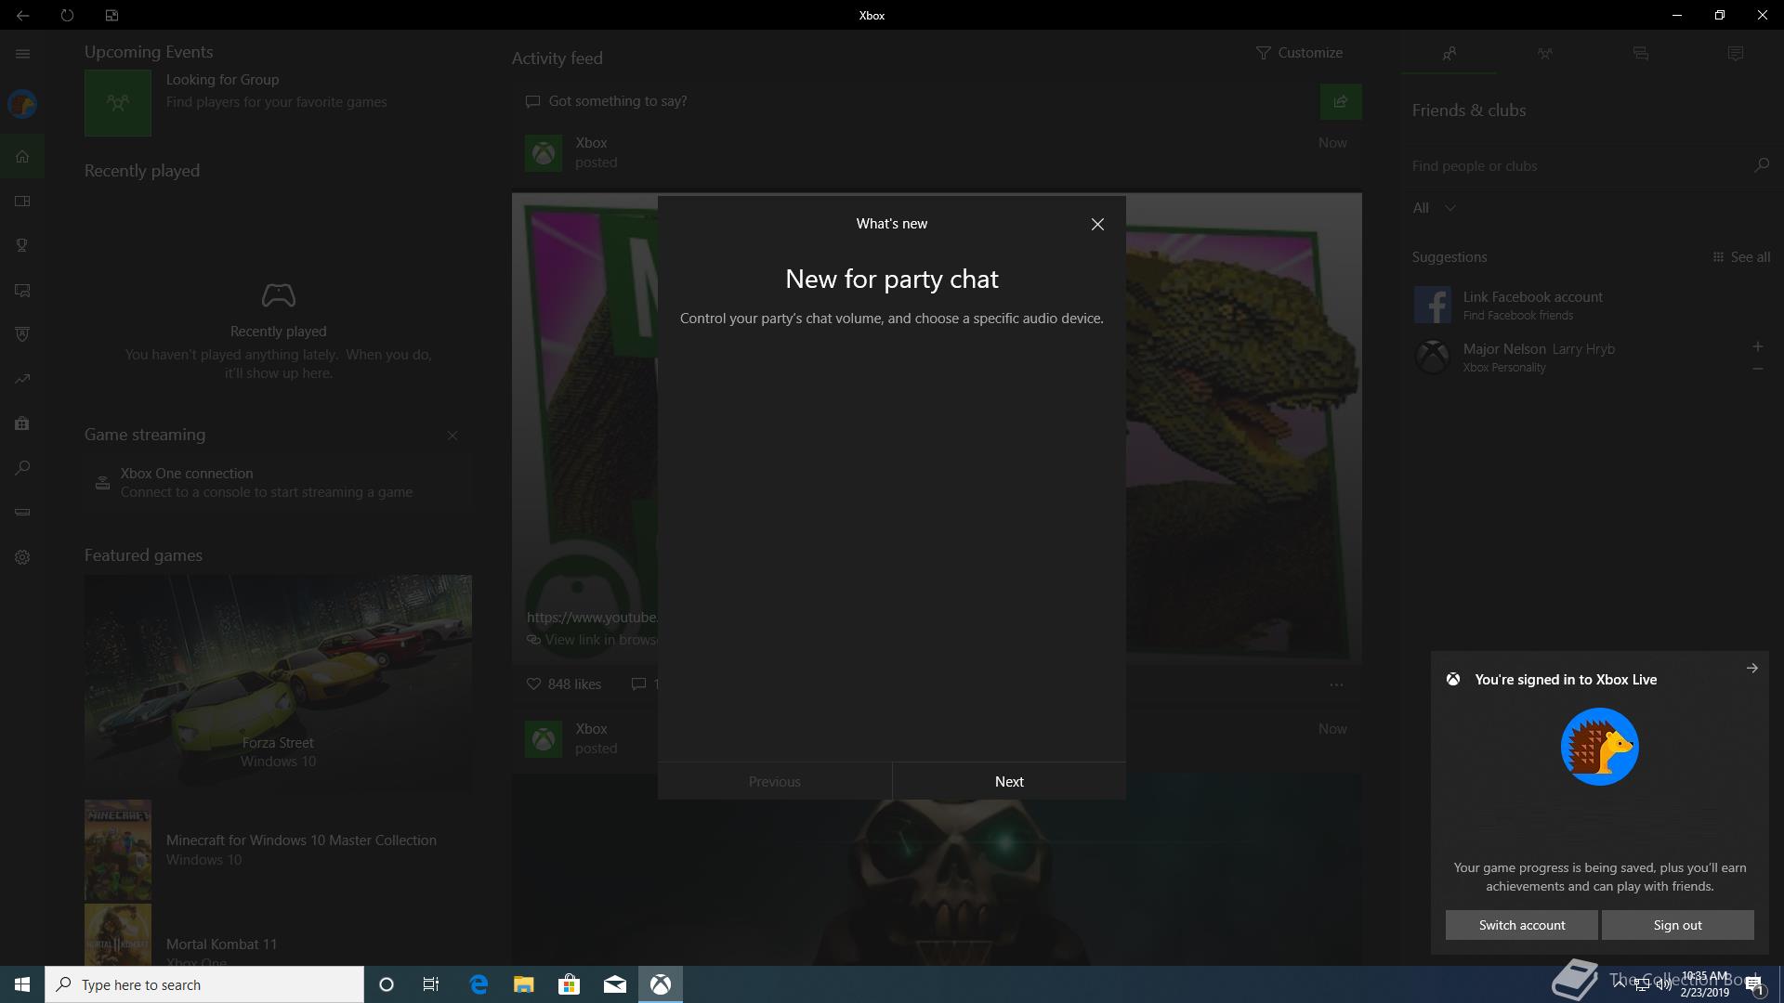
Task: Open File Explorer from taskbar
Action: pos(524,984)
